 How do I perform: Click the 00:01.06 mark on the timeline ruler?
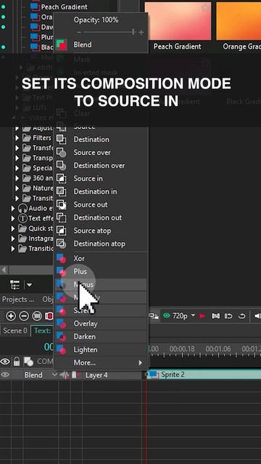point(218,349)
